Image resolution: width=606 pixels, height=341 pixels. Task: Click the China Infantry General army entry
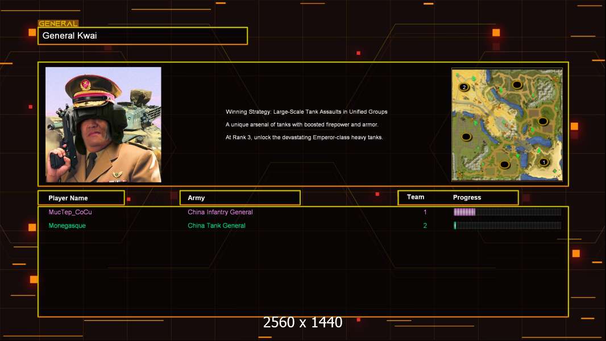(221, 212)
